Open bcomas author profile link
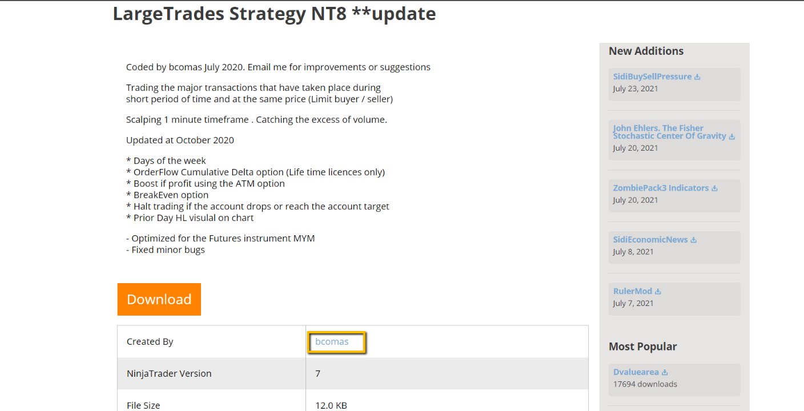Image resolution: width=804 pixels, height=411 pixels. click(x=332, y=341)
